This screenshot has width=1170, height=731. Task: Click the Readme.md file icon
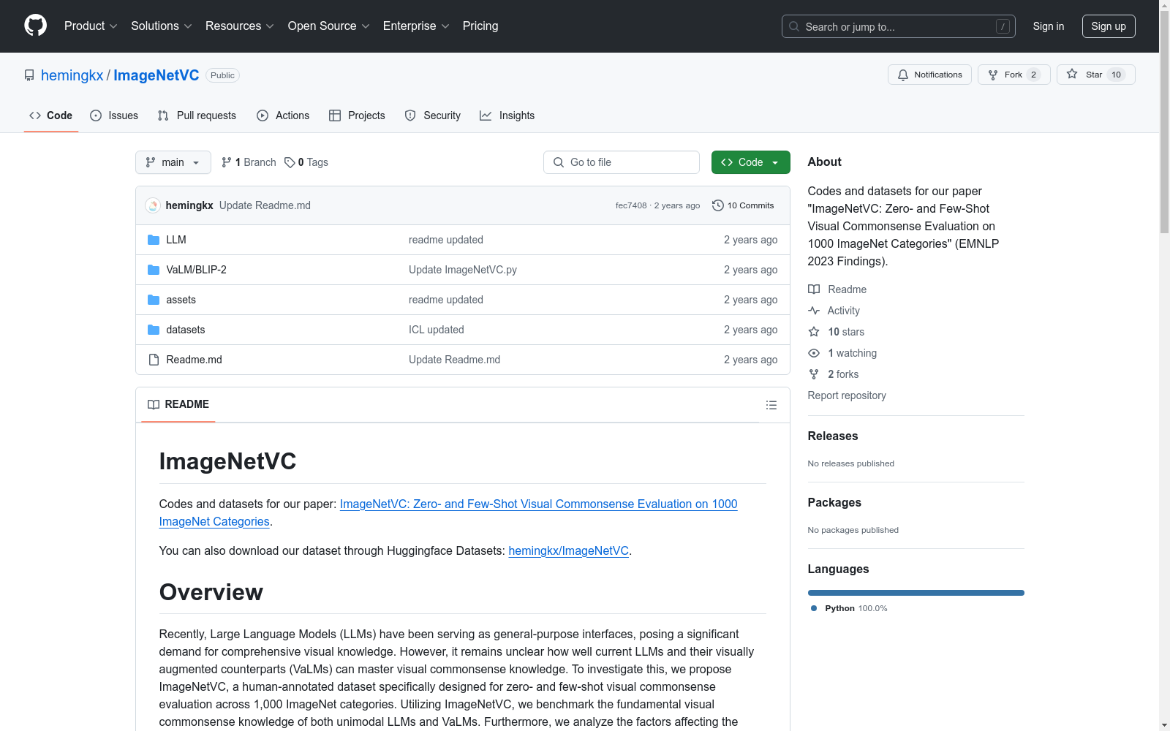[154, 360]
